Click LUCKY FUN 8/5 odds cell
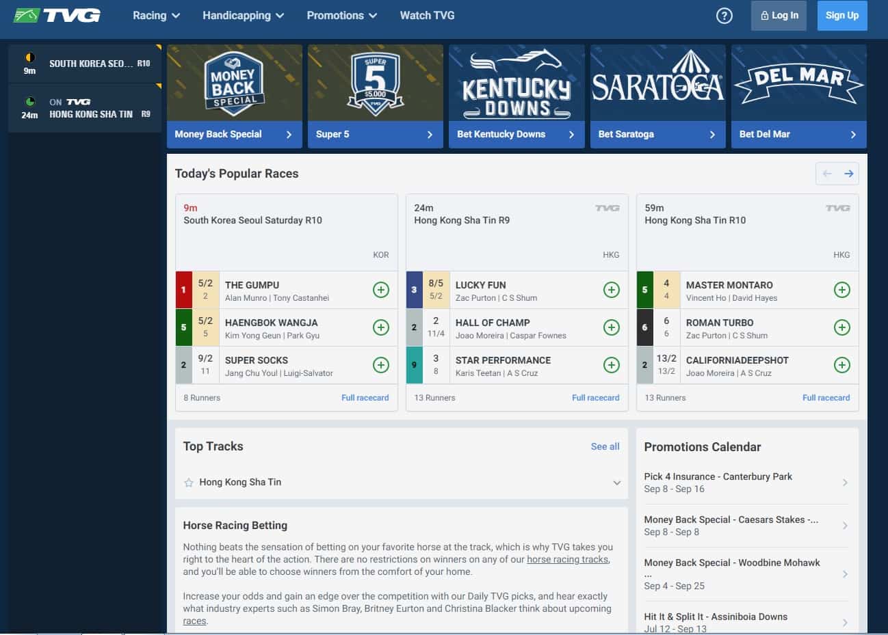This screenshot has width=888, height=635. click(436, 290)
